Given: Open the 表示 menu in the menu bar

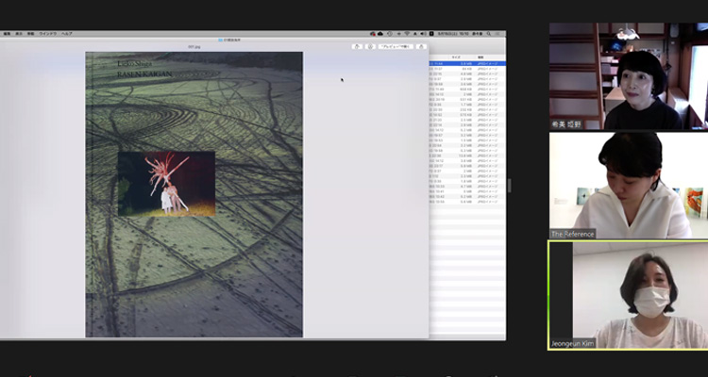Looking at the screenshot, I should 19,34.
